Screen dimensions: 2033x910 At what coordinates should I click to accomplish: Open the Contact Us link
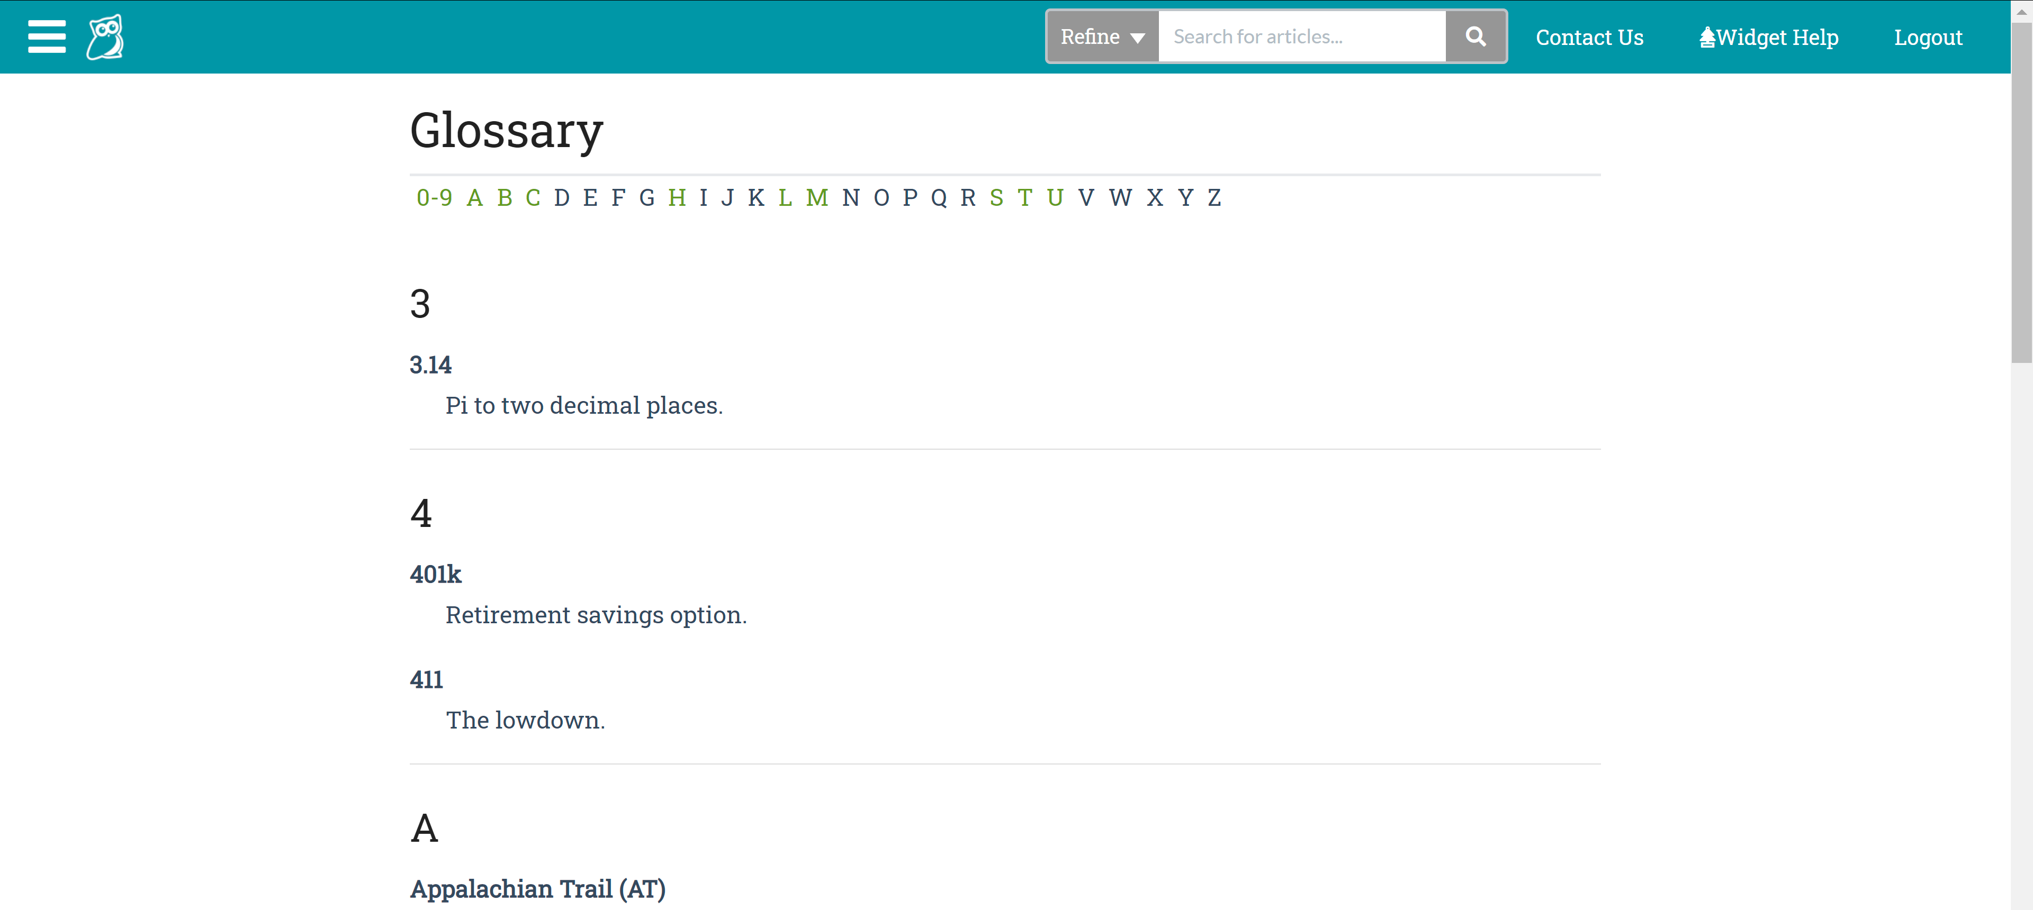pyautogui.click(x=1589, y=37)
